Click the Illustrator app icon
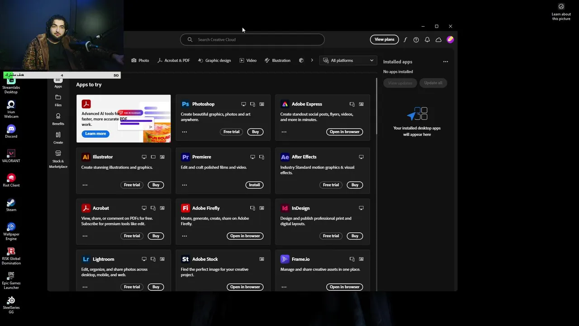The image size is (579, 326). click(x=85, y=157)
